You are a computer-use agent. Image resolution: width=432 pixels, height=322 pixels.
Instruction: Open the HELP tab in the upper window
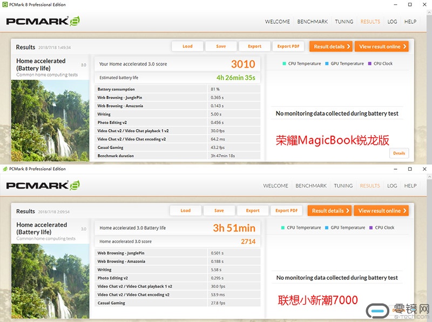tap(410, 22)
